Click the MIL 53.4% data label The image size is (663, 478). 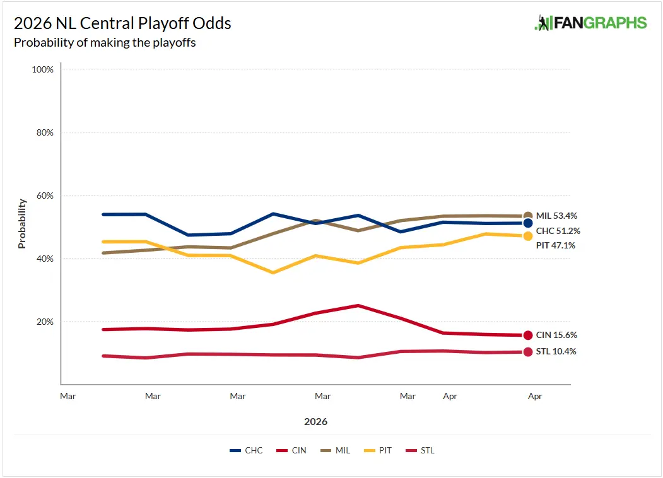(556, 216)
